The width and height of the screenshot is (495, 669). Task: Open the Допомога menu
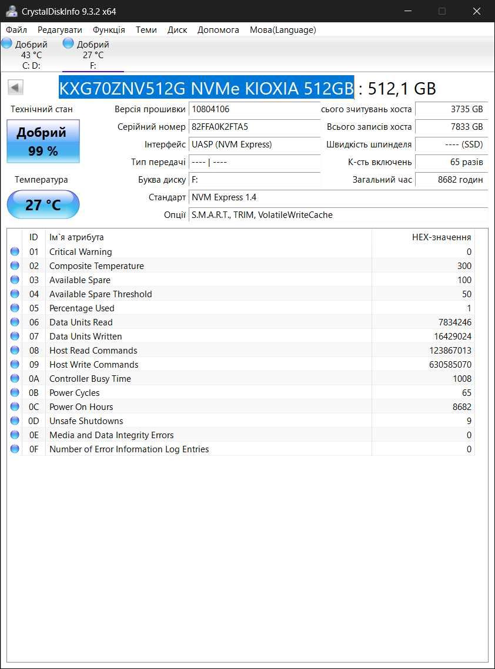coord(218,30)
